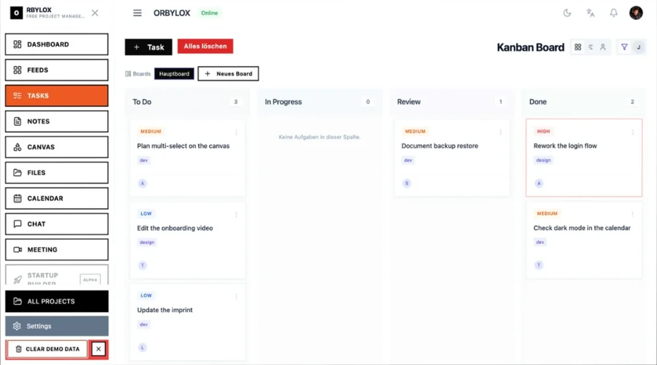This screenshot has width=657, height=365.
Task: Open options menu for Edit the onboarding video
Action: coord(236,215)
